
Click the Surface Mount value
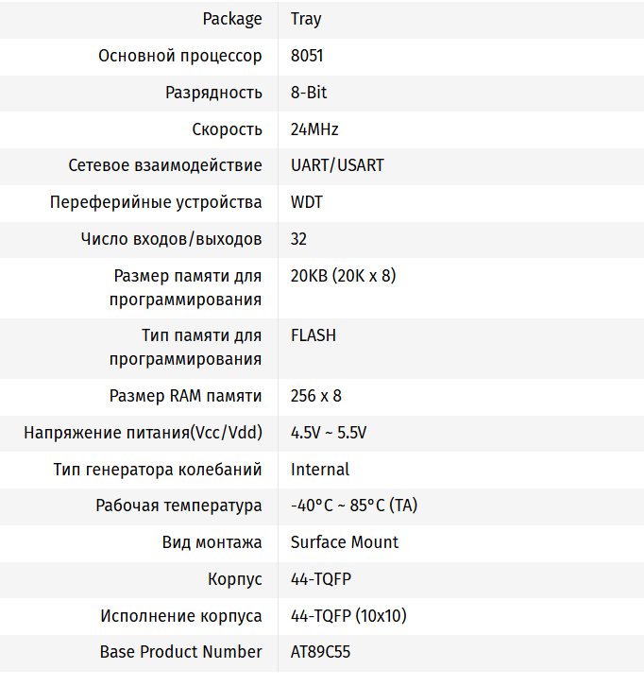(345, 542)
